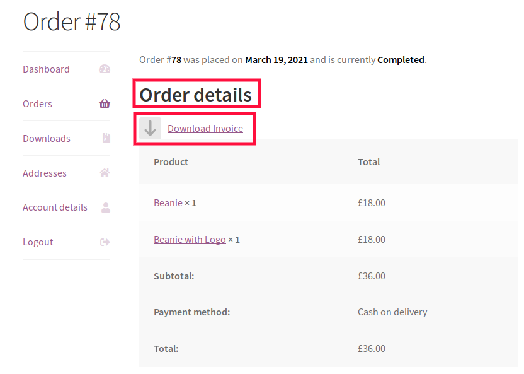Viewport: 524px width, 374px height.
Task: Click the Download Invoice link
Action: click(x=205, y=127)
